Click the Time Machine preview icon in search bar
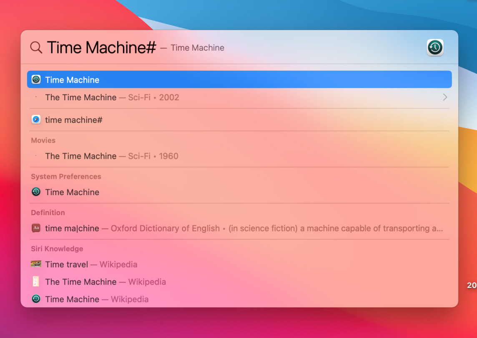The height and width of the screenshot is (338, 477). [435, 47]
